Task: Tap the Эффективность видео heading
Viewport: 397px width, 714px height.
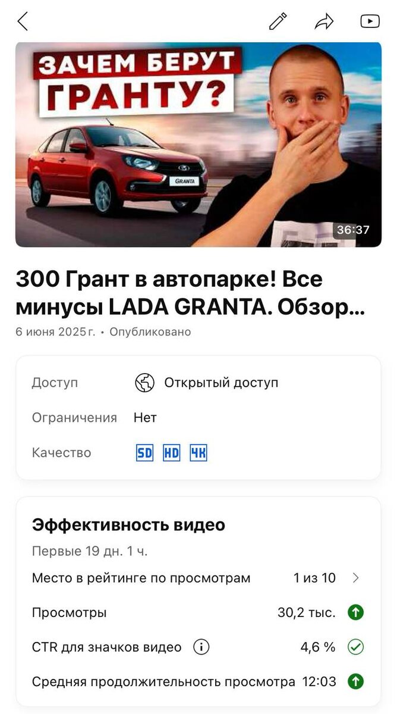Action: pos(128,525)
